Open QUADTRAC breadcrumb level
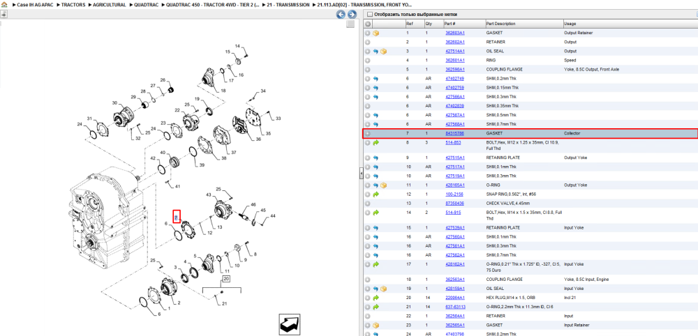Viewport: 698px width, 336px height. click(x=147, y=4)
